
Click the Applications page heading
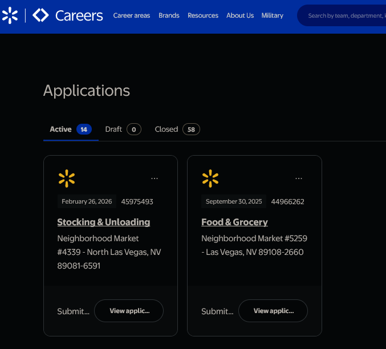(x=87, y=91)
